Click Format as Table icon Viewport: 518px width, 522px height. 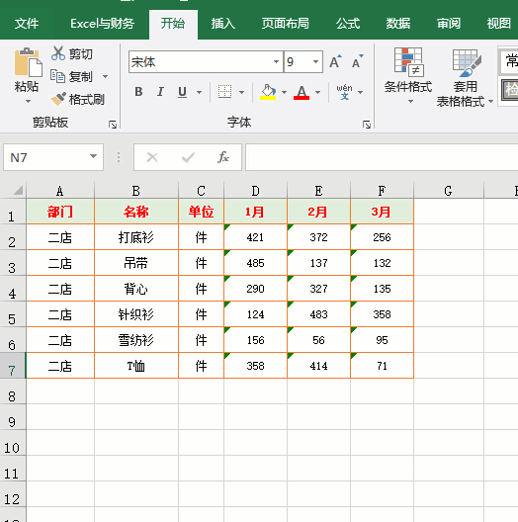click(467, 62)
